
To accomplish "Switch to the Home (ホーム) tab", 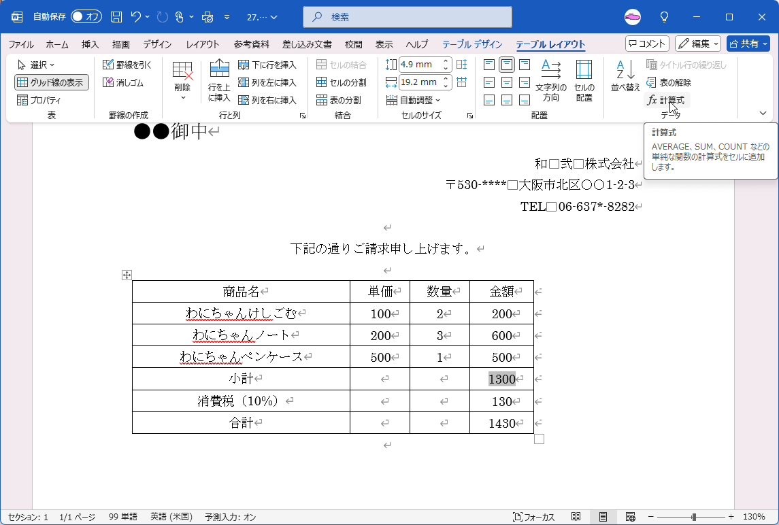I will point(57,44).
